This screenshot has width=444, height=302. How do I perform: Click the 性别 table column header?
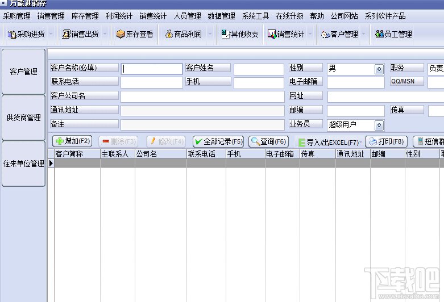422,154
